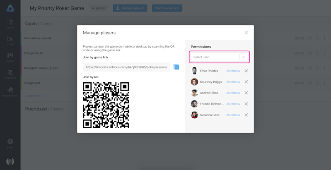Click the Manage players button
Screen dimensions: 331x170
pos(130,8)
